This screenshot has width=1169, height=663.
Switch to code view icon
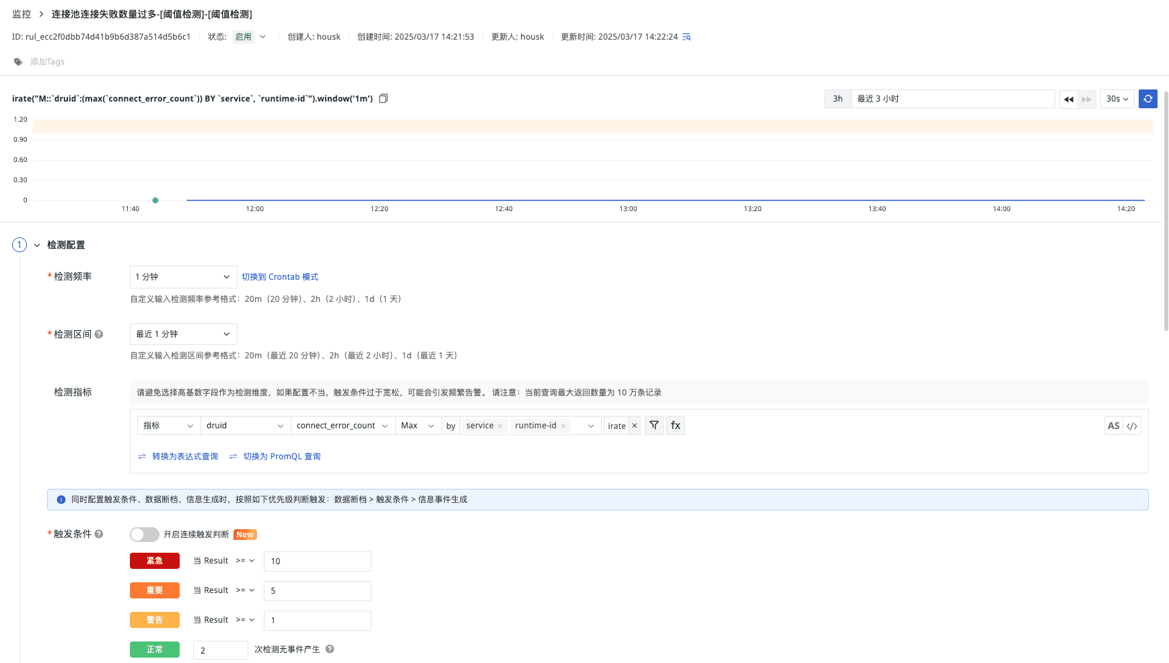[1132, 426]
